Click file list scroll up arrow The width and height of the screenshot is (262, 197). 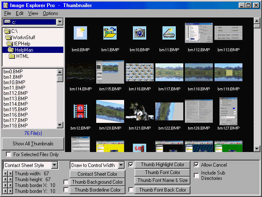click(x=60, y=72)
